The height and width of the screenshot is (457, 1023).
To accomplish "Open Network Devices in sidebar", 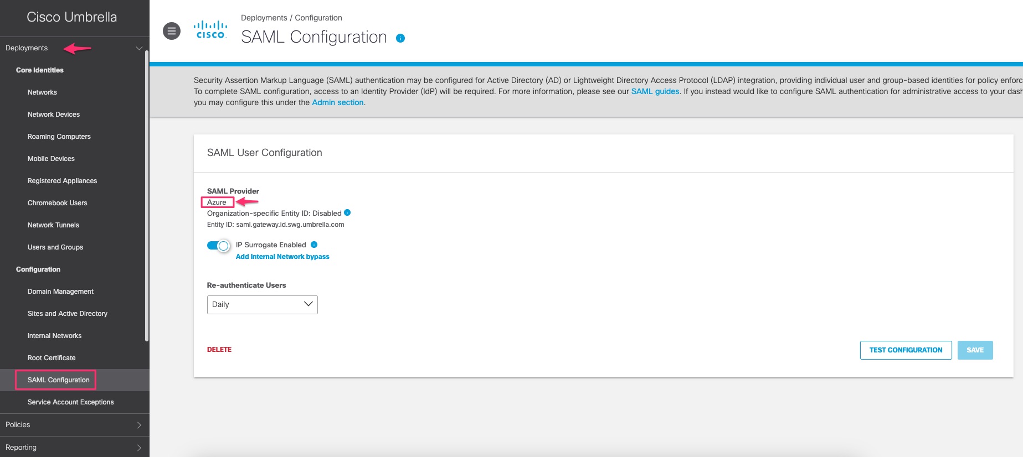I will click(54, 115).
